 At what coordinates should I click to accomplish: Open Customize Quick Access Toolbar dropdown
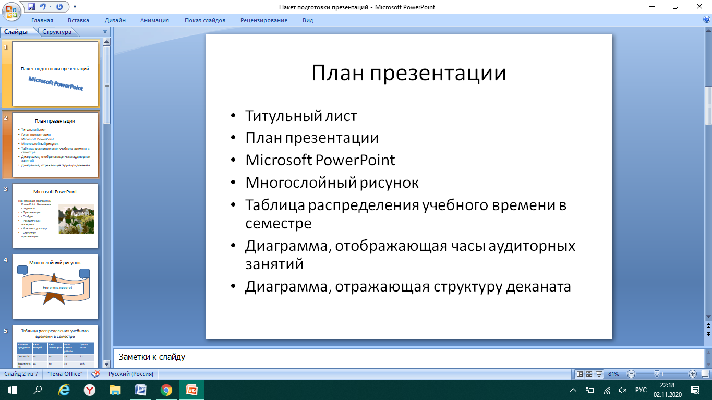coord(74,7)
